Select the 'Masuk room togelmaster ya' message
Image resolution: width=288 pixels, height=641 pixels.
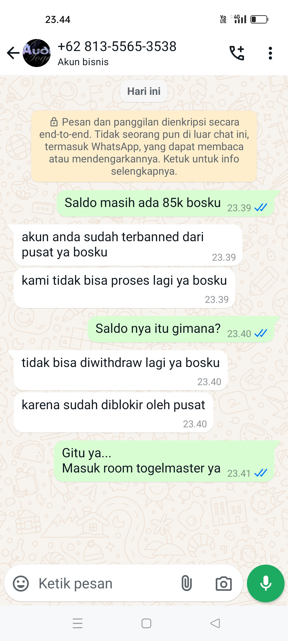point(164,461)
